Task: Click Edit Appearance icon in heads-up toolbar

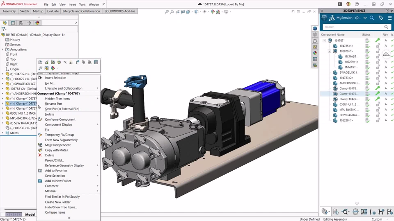Action: coord(213,11)
